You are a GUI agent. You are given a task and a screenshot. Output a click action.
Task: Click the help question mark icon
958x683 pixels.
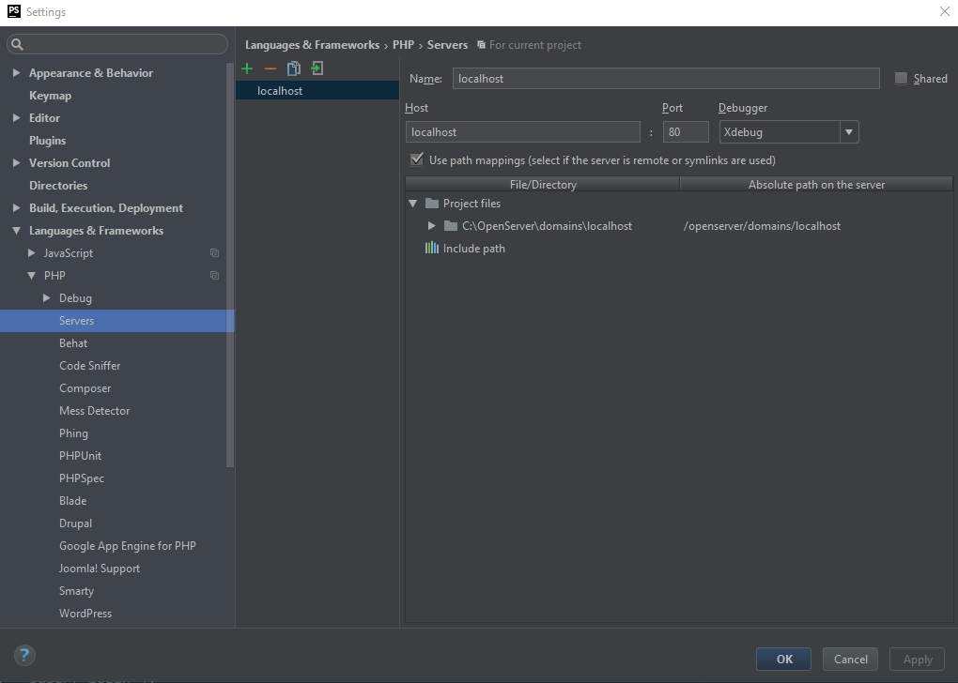click(24, 655)
